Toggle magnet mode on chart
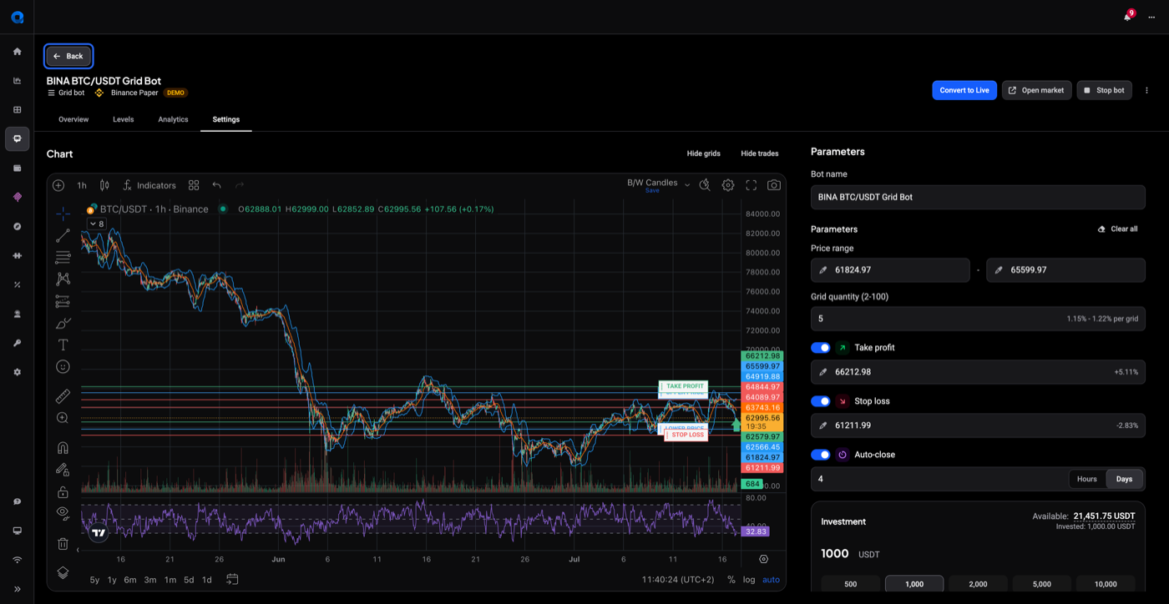This screenshot has height=604, width=1169. [x=63, y=448]
